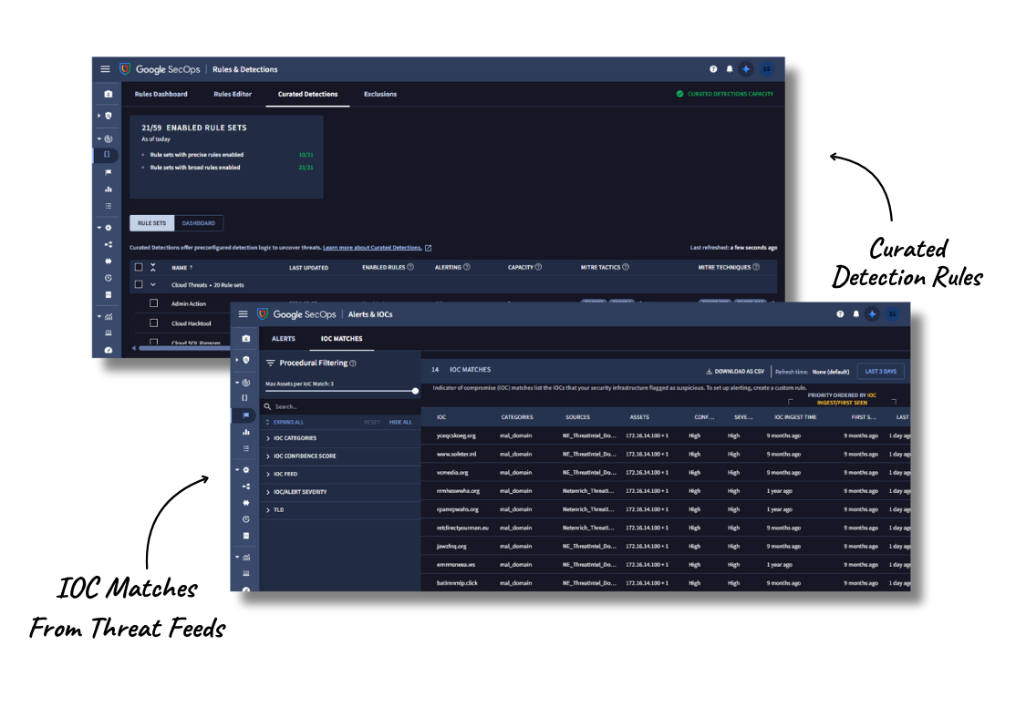The width and height of the screenshot is (1026, 707).
Task: Select the Curated Detections tab
Action: pos(307,94)
